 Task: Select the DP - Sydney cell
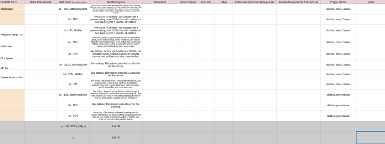(x=12, y=54)
